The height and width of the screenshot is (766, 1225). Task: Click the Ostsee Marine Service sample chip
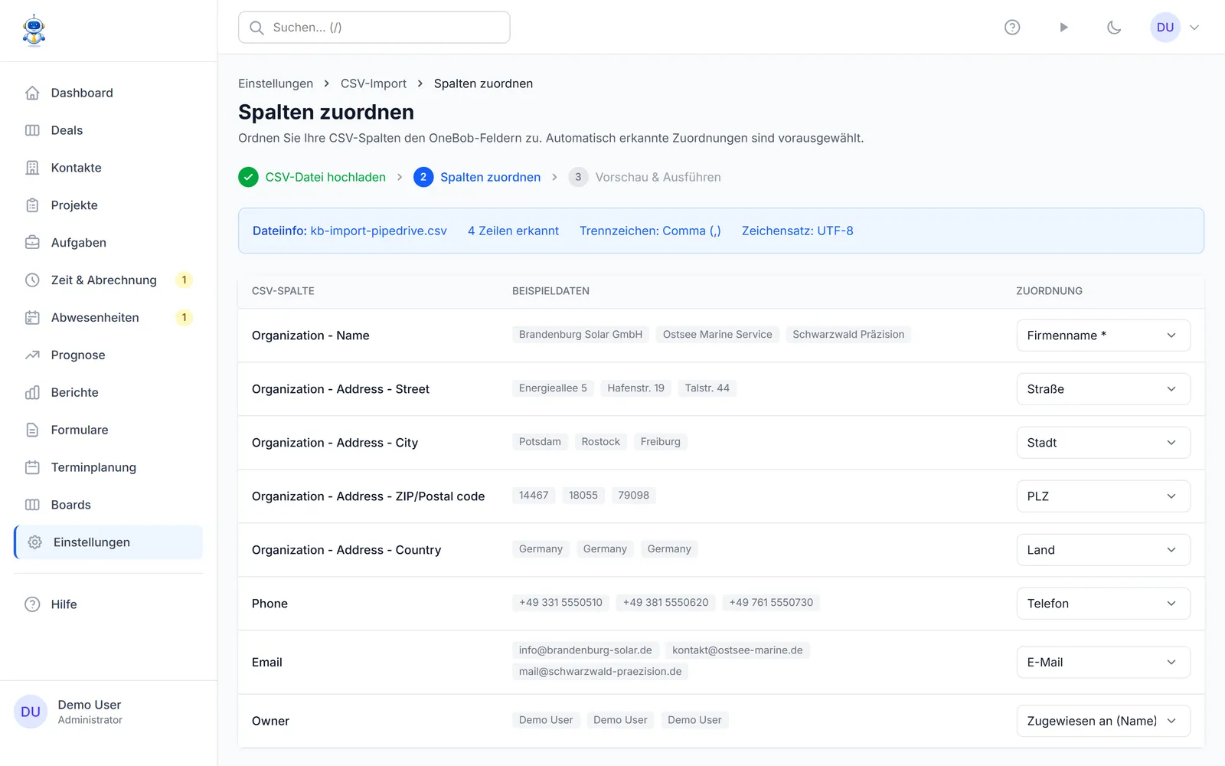[717, 335]
